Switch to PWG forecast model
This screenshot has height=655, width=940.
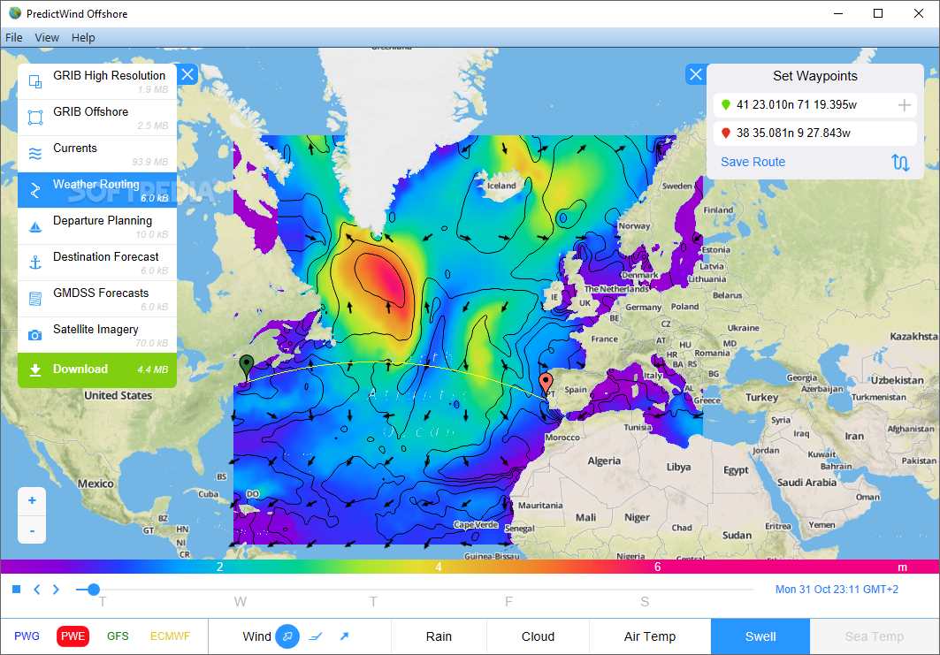coord(27,636)
